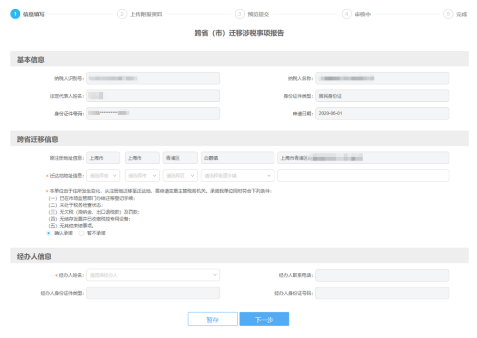Open the 请选择市 city dropdown
This screenshot has width=477, height=338.
point(142,176)
